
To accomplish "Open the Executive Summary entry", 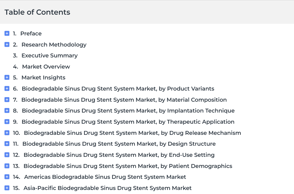I will tap(49, 55).
